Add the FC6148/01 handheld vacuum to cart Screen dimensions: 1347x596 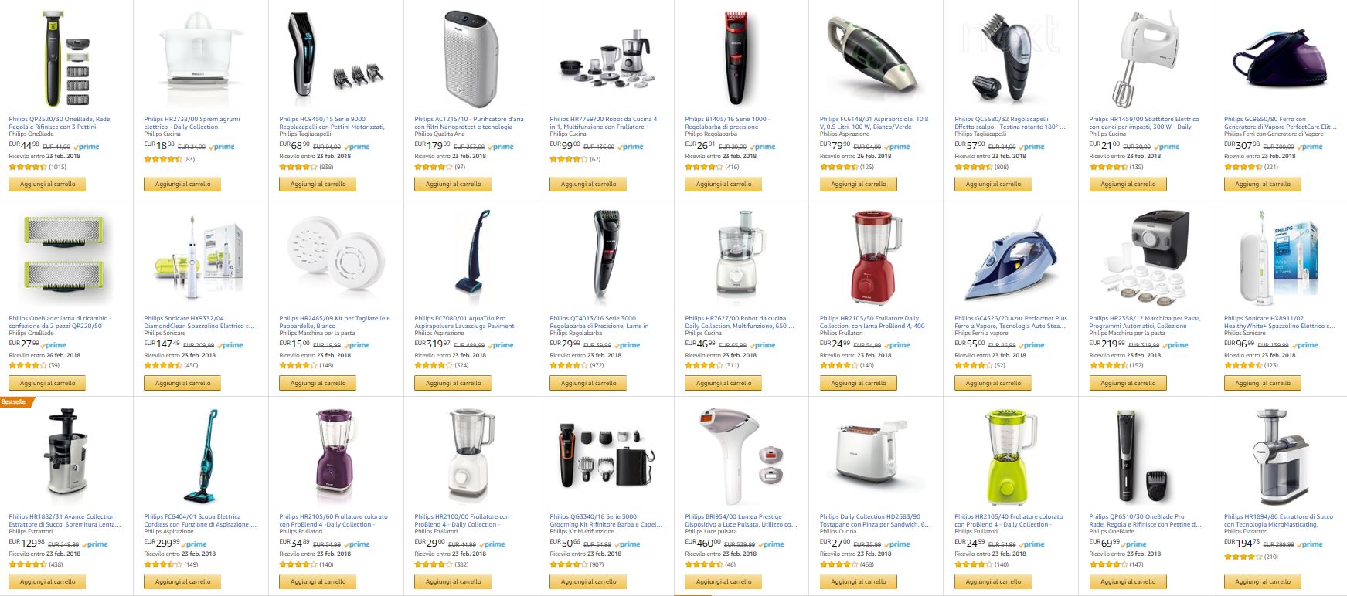pyautogui.click(x=858, y=185)
